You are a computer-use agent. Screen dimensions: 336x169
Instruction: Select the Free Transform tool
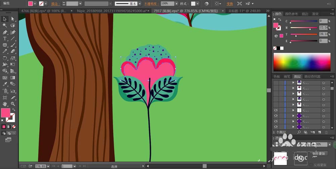13,64
